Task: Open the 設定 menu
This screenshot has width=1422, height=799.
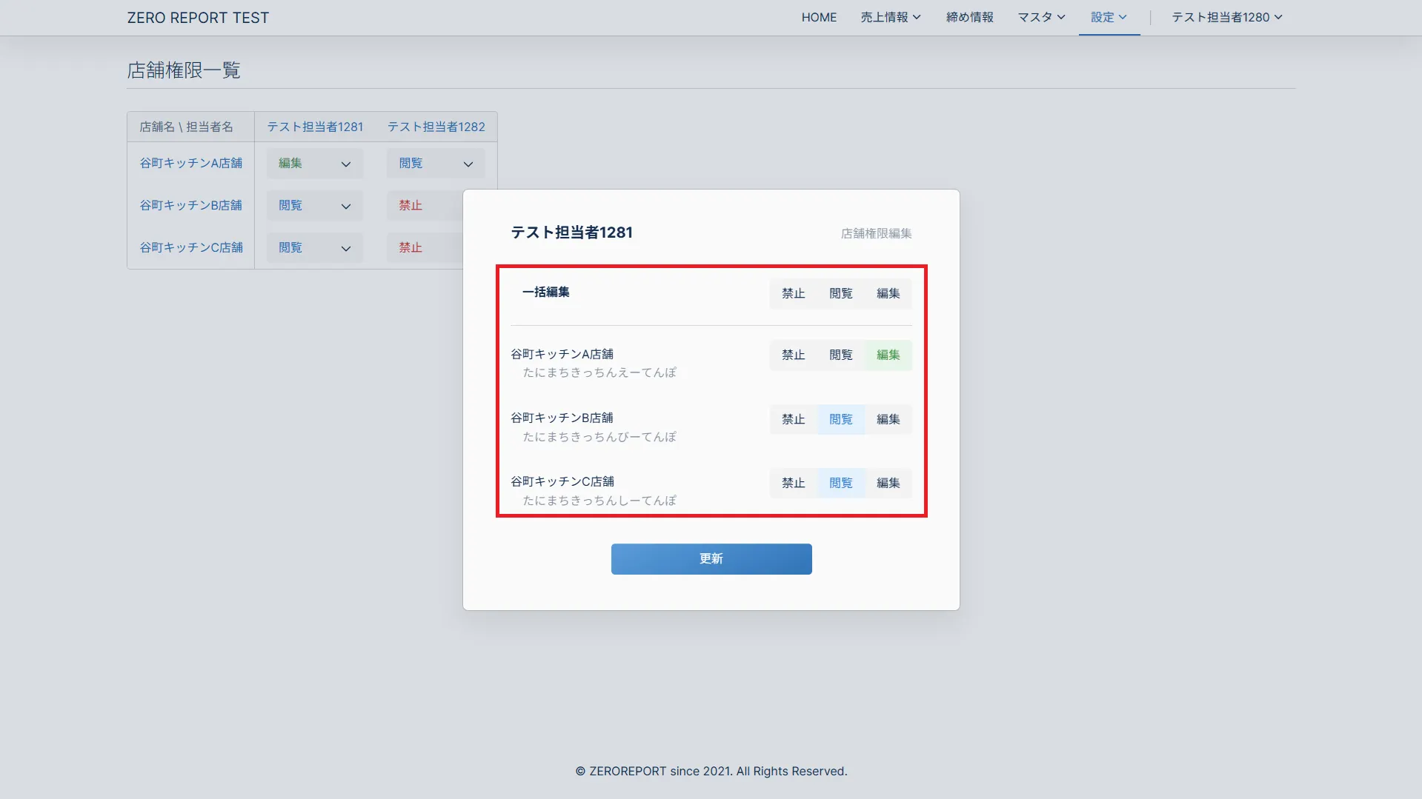Action: tap(1109, 17)
